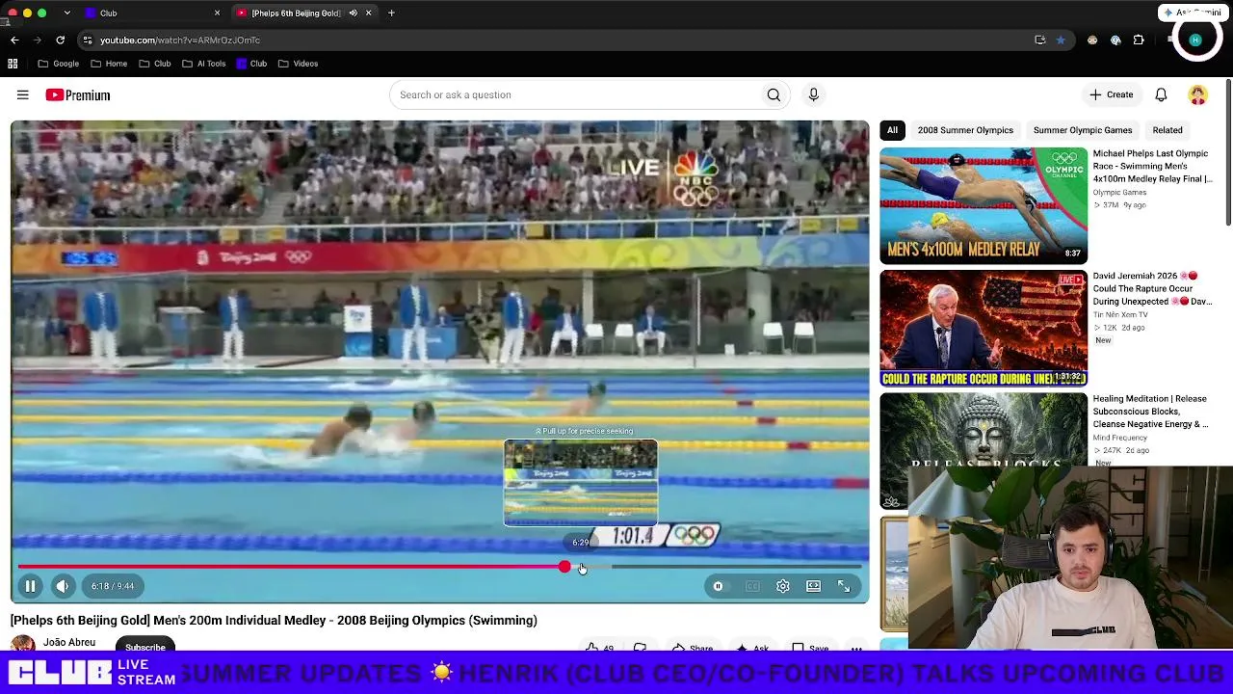
Task: Open the Club bookmarks folder
Action: click(154, 64)
